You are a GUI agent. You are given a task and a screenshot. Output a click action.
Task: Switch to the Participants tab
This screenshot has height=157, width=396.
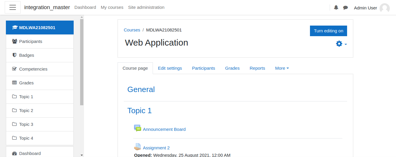point(204,68)
